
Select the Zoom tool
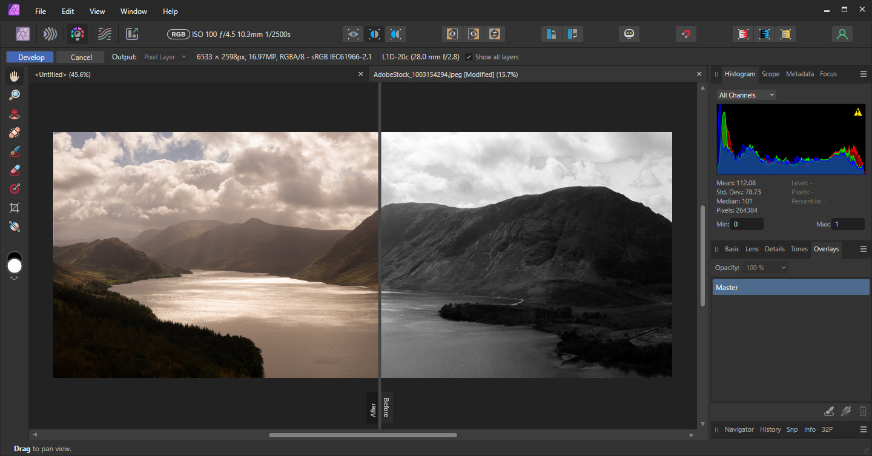pos(14,94)
